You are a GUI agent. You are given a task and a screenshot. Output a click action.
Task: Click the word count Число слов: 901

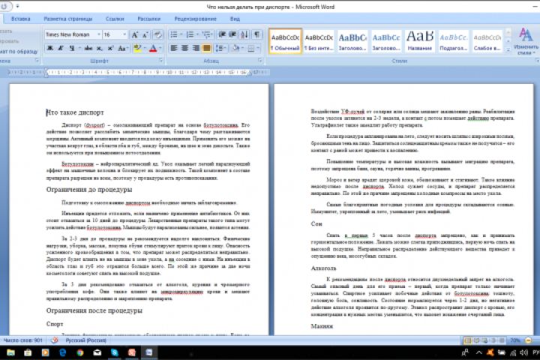22,340
